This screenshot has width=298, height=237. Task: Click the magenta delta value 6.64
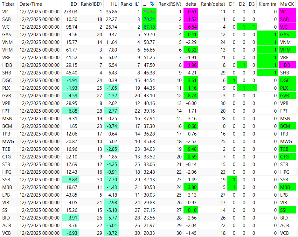point(191,27)
